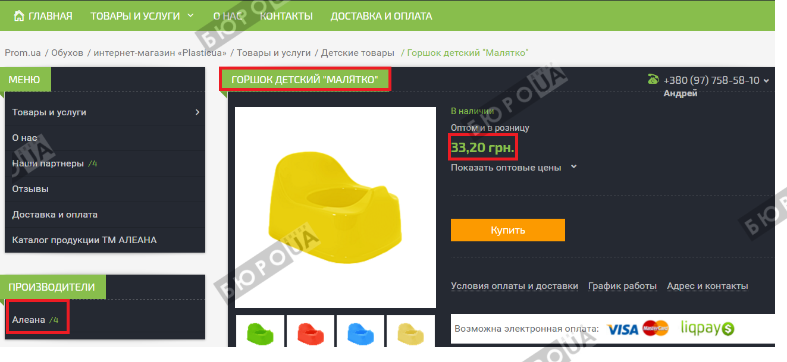Image resolution: width=787 pixels, height=362 pixels.
Task: Open Алеана manufacturer in sidebar
Action: 29,320
